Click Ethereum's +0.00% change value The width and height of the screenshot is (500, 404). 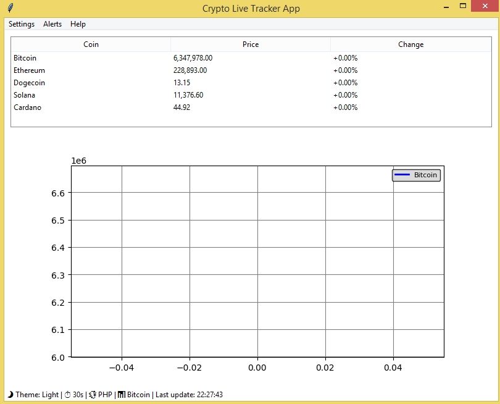(345, 70)
